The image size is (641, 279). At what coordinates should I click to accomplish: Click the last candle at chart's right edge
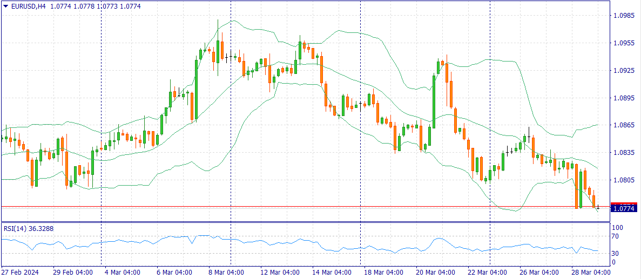(598, 207)
